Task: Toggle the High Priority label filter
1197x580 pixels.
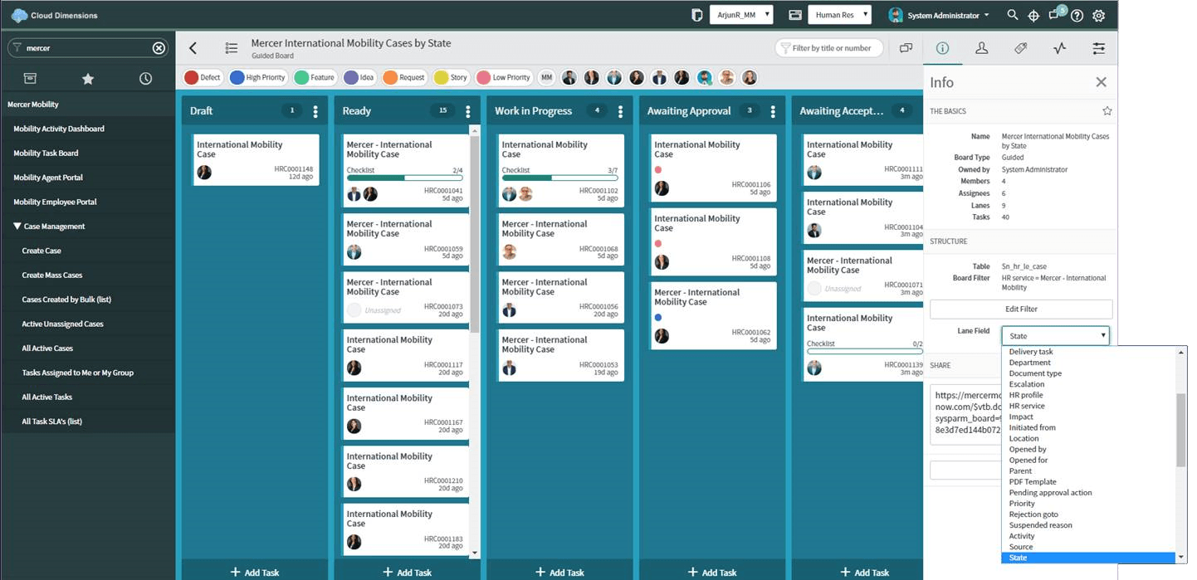Action: 257,76
